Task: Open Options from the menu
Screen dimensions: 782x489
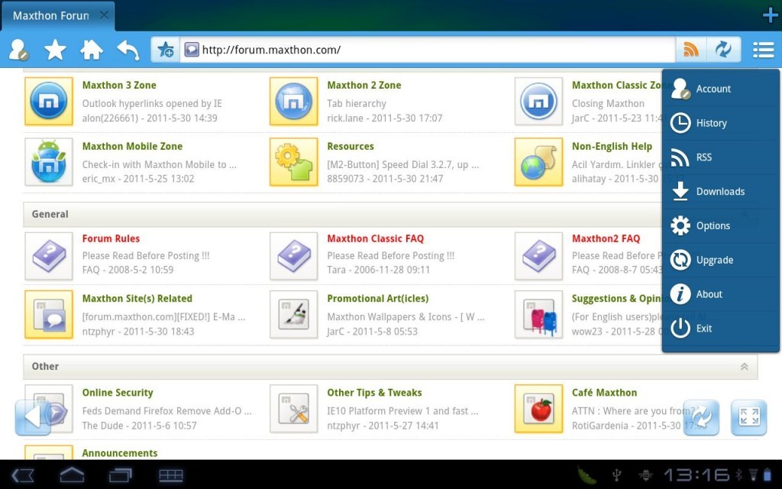Action: coord(721,226)
